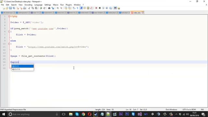Click 'PHP Hypertext Preprocessor file' status text
This screenshot has width=208, height=117.
13,110
